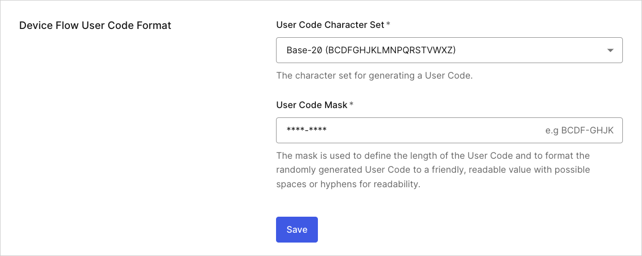
Task: Click the character set help description text
Action: click(x=375, y=76)
